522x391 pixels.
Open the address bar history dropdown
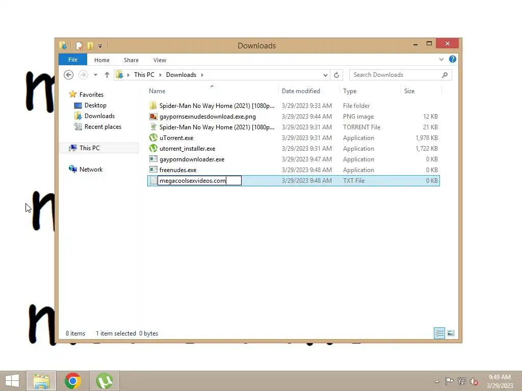click(x=325, y=75)
